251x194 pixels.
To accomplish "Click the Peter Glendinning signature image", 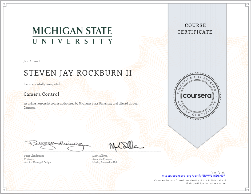I will coord(57,146).
